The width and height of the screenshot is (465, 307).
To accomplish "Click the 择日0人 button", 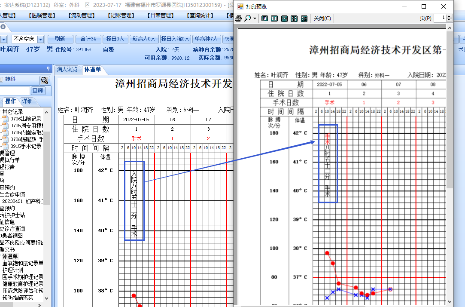I will tap(115, 39).
